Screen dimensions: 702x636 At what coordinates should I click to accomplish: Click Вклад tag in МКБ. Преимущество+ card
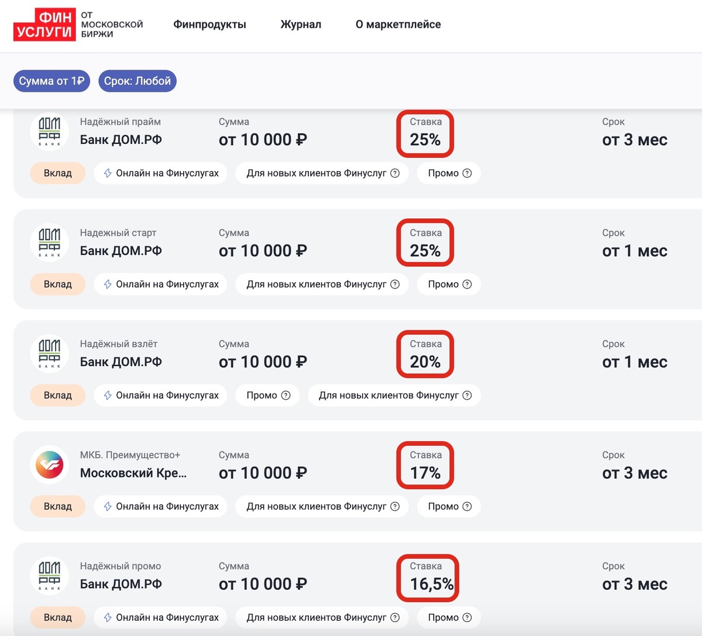tap(58, 507)
